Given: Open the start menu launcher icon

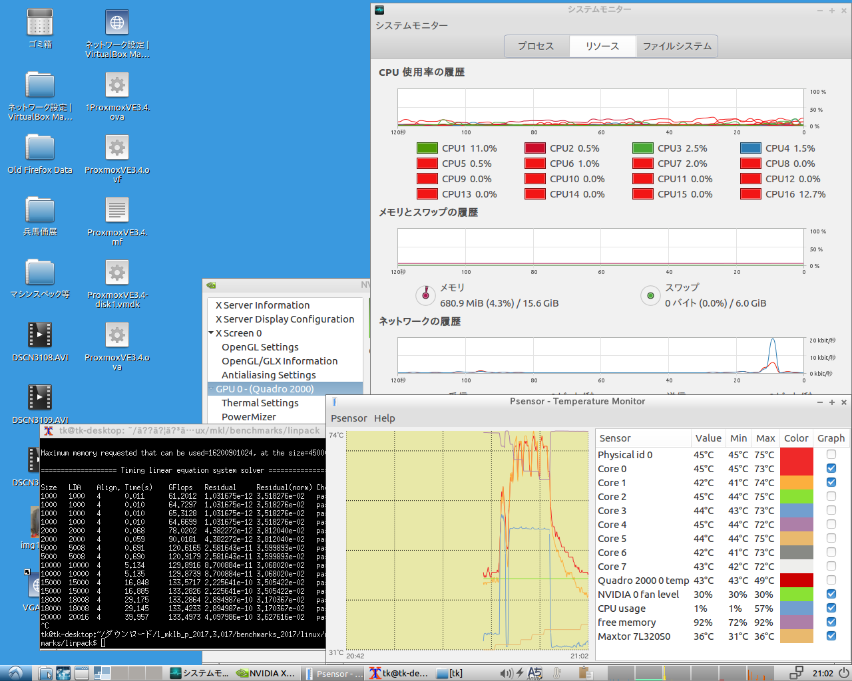Looking at the screenshot, I should tap(15, 673).
